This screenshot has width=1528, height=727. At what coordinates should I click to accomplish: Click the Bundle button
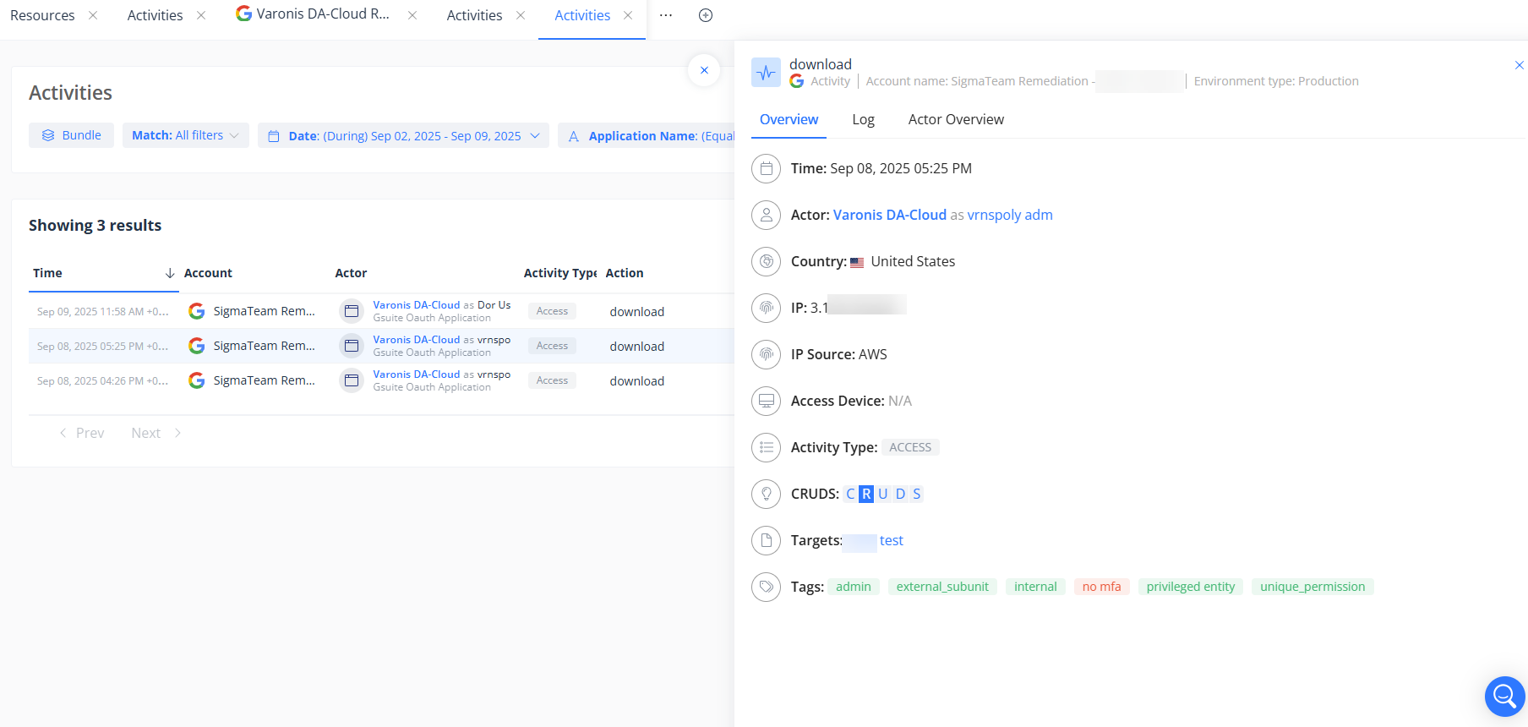coord(71,135)
